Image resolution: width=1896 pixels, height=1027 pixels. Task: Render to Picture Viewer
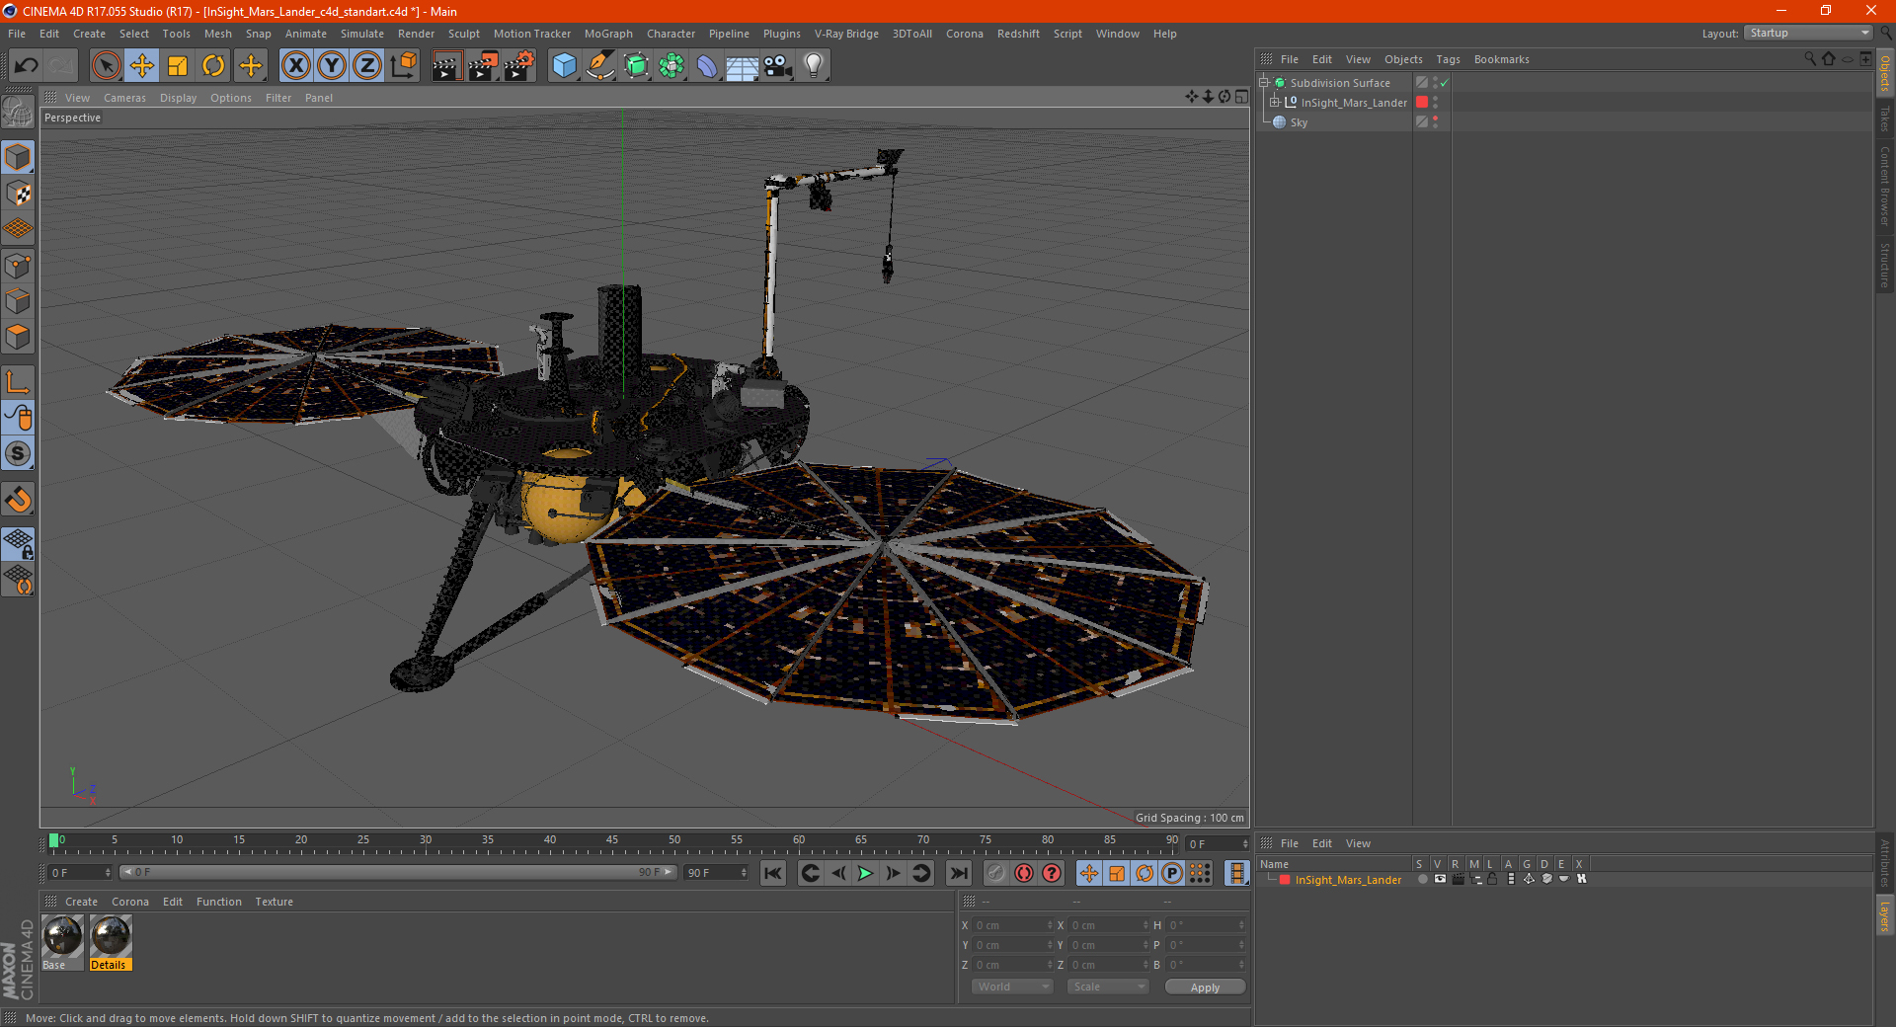[x=483, y=66]
